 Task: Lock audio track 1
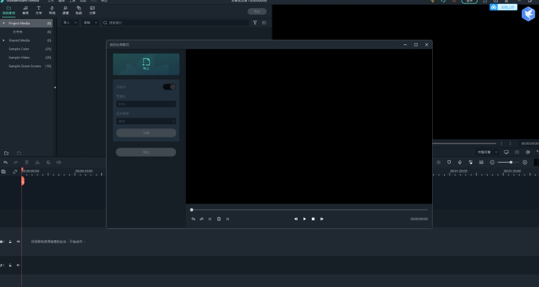(x=10, y=265)
